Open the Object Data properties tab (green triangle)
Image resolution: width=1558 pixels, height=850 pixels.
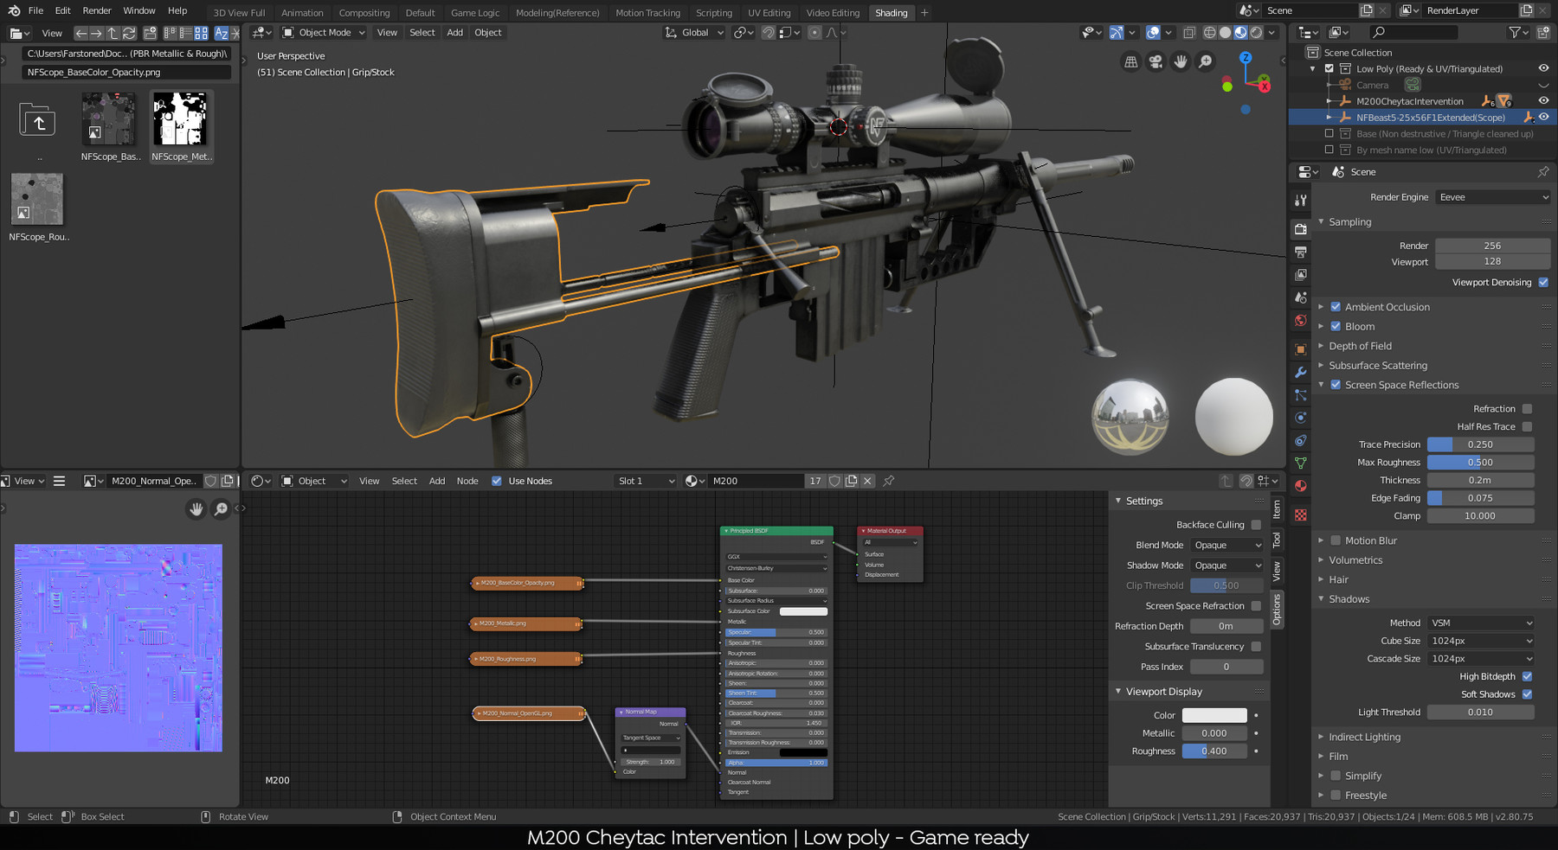tap(1300, 463)
